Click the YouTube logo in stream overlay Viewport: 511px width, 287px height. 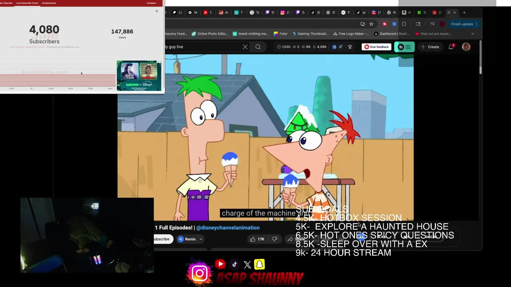[x=220, y=264]
